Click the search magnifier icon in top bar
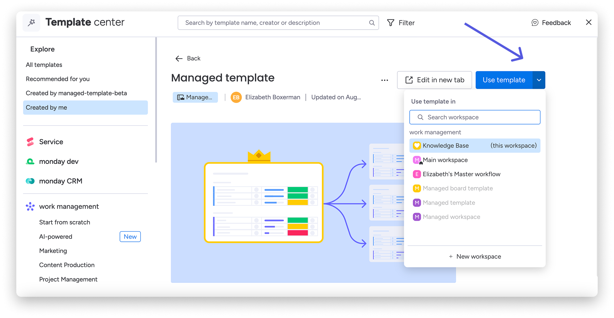Screen dimensions: 614x318 coord(372,23)
